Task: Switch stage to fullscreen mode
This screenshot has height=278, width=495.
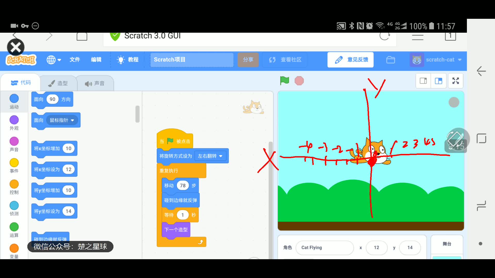Action: click(x=456, y=81)
